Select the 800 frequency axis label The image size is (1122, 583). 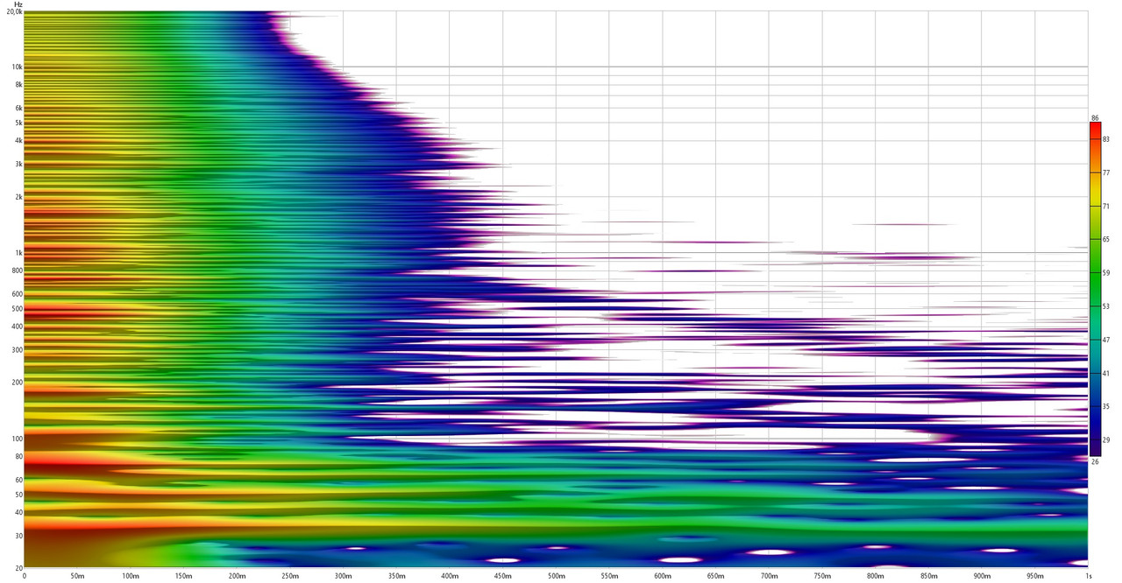point(17,270)
